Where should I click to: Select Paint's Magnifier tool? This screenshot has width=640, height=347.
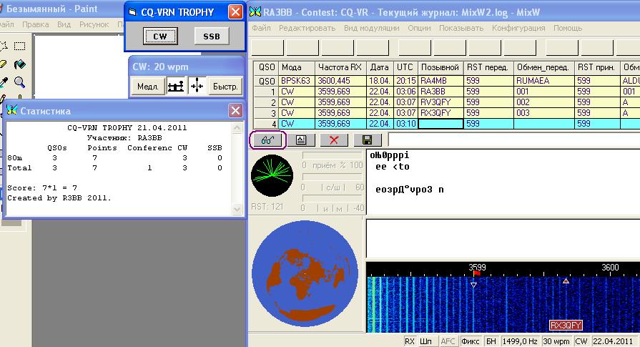coord(19,82)
